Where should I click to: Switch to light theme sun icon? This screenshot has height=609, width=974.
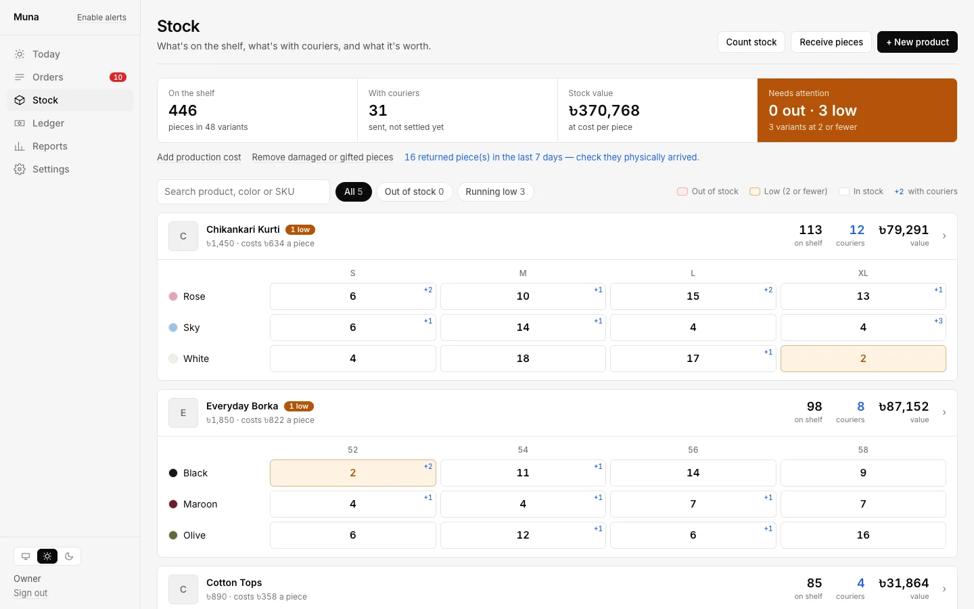[47, 556]
